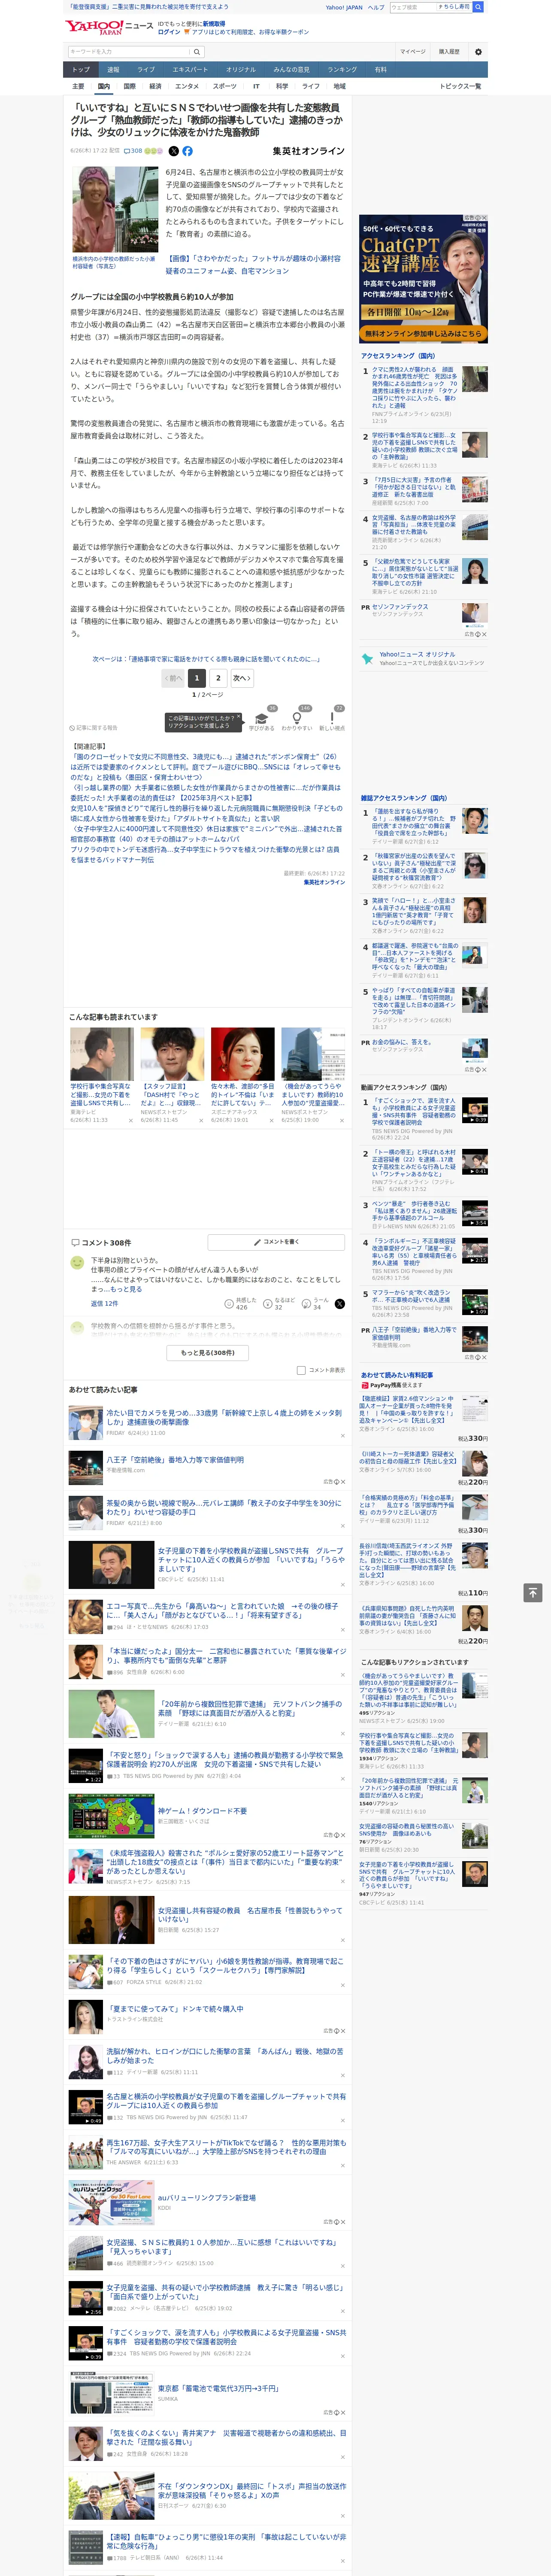The image size is (551, 2576).
Task: Open the エキスパート navigation tab
Action: coord(190,70)
